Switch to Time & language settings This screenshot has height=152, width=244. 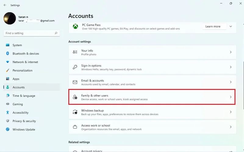tap(32, 96)
